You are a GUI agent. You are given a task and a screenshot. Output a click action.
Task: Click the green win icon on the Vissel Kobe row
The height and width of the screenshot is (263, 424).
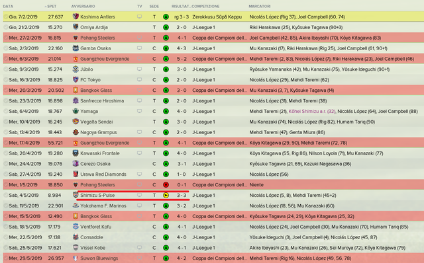(x=166, y=248)
